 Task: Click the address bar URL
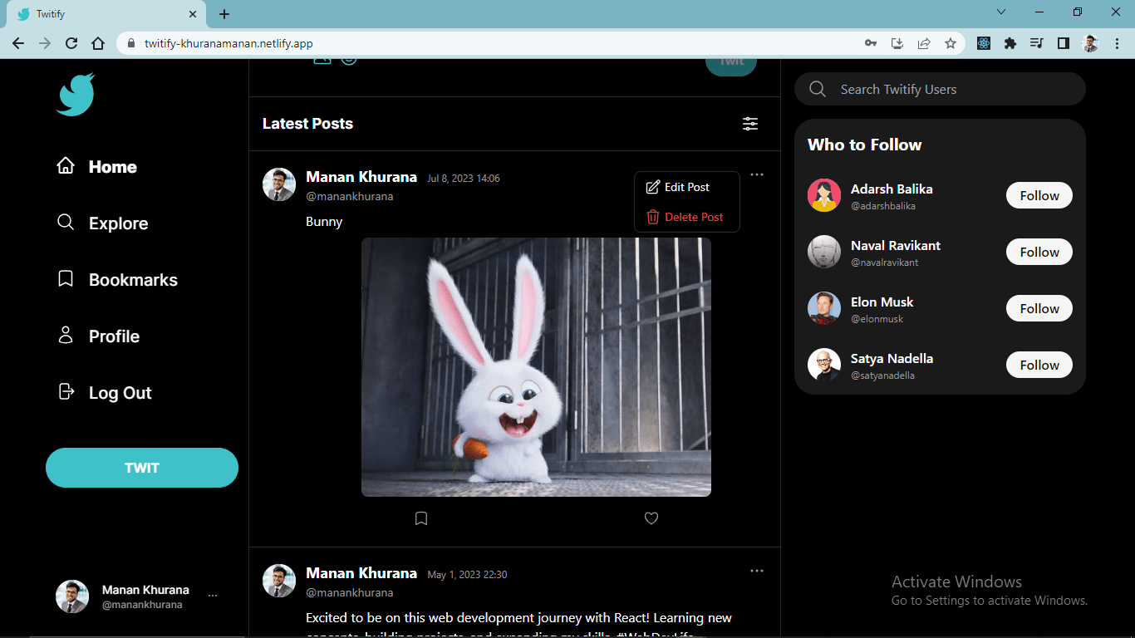pos(228,43)
